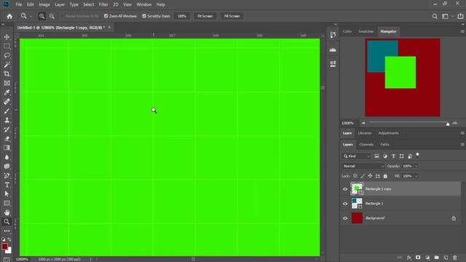This screenshot has width=466, height=262.
Task: Select the Rectangle shape tool
Action: [x=7, y=203]
